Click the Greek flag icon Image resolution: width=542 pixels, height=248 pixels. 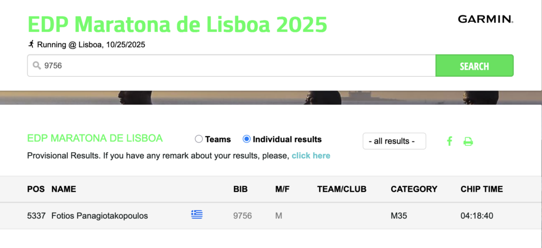197,215
